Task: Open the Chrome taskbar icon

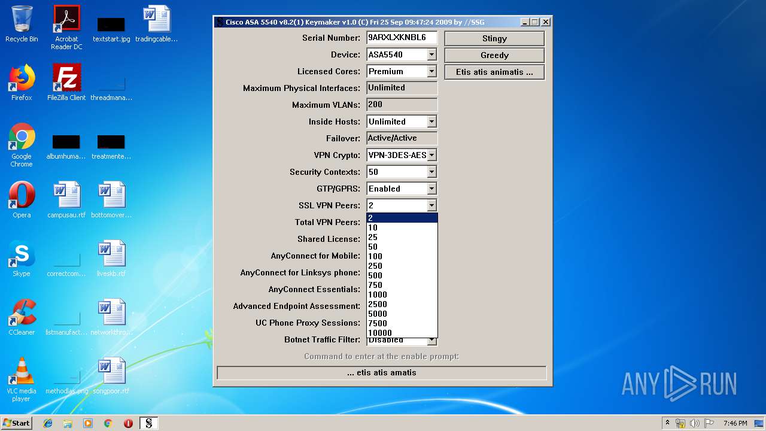Action: pos(108,423)
